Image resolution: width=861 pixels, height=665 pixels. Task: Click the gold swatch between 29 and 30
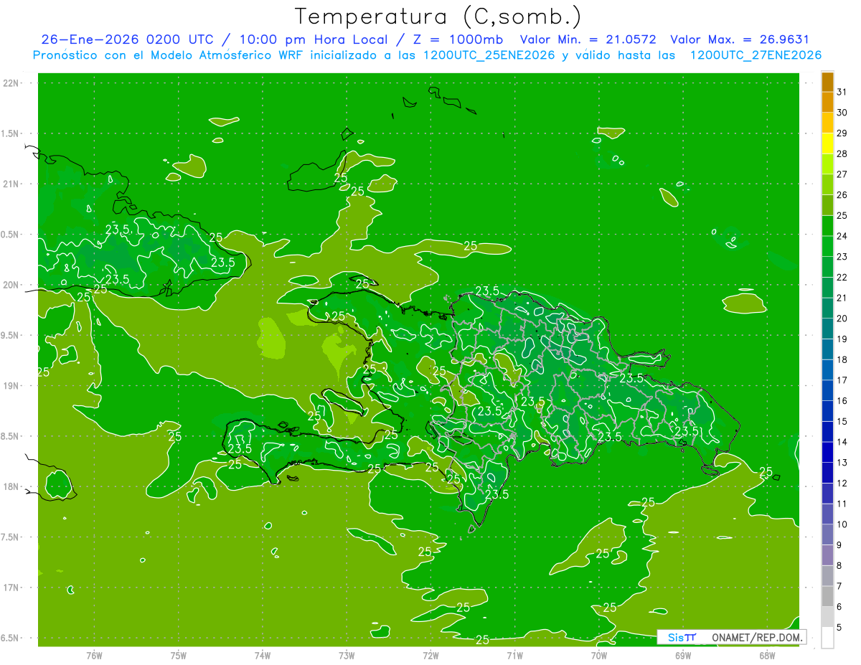click(827, 123)
